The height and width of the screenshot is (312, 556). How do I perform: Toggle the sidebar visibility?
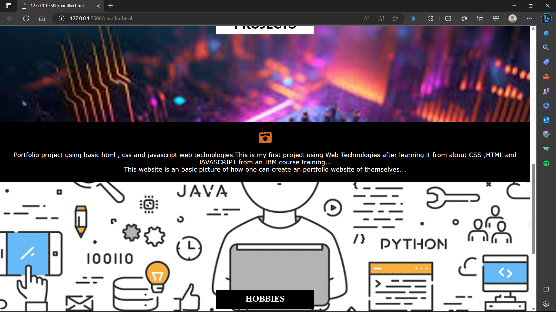point(546,289)
